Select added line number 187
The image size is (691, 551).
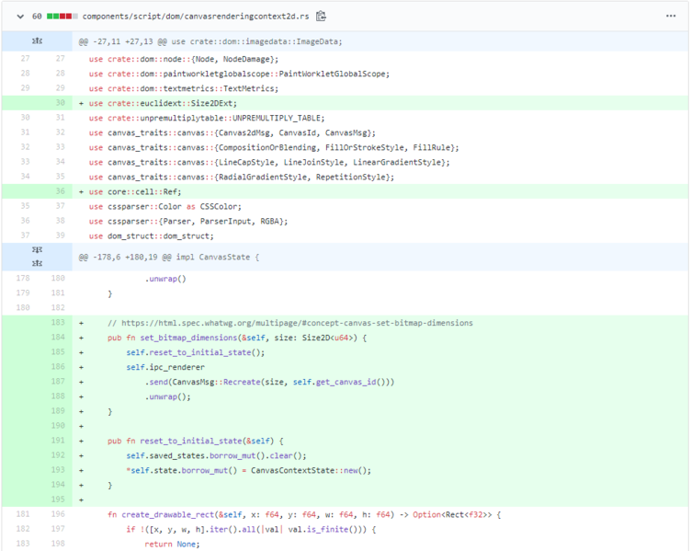click(x=58, y=382)
